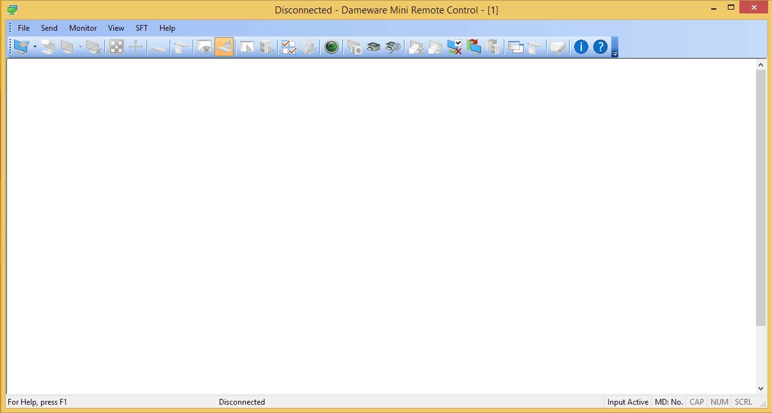This screenshot has width=772, height=413.
Task: Open the blue question mark Help icon
Action: pyautogui.click(x=600, y=47)
